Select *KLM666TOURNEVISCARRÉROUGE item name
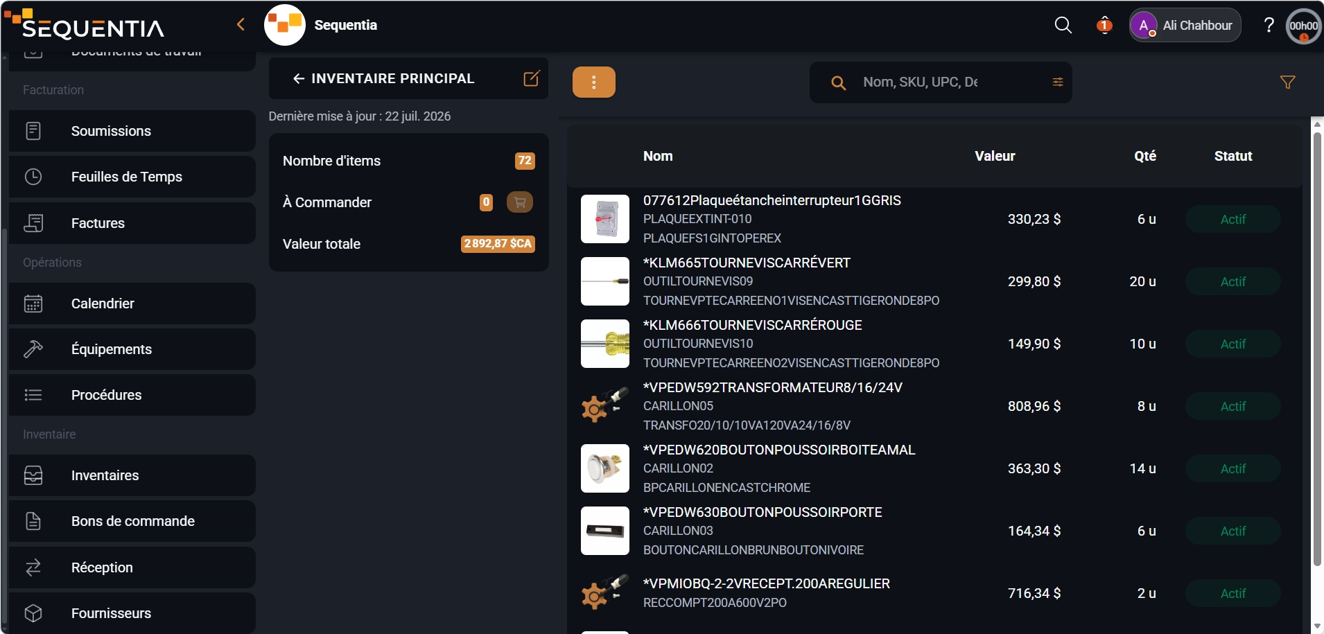 pyautogui.click(x=753, y=325)
